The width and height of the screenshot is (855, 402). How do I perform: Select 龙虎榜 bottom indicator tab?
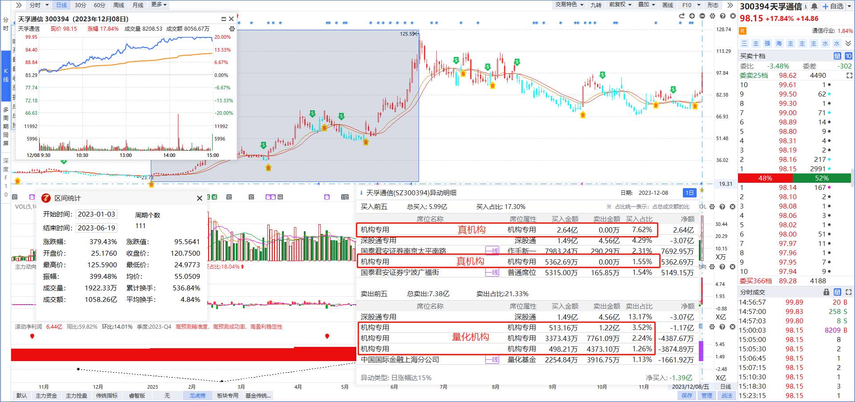coord(198,395)
